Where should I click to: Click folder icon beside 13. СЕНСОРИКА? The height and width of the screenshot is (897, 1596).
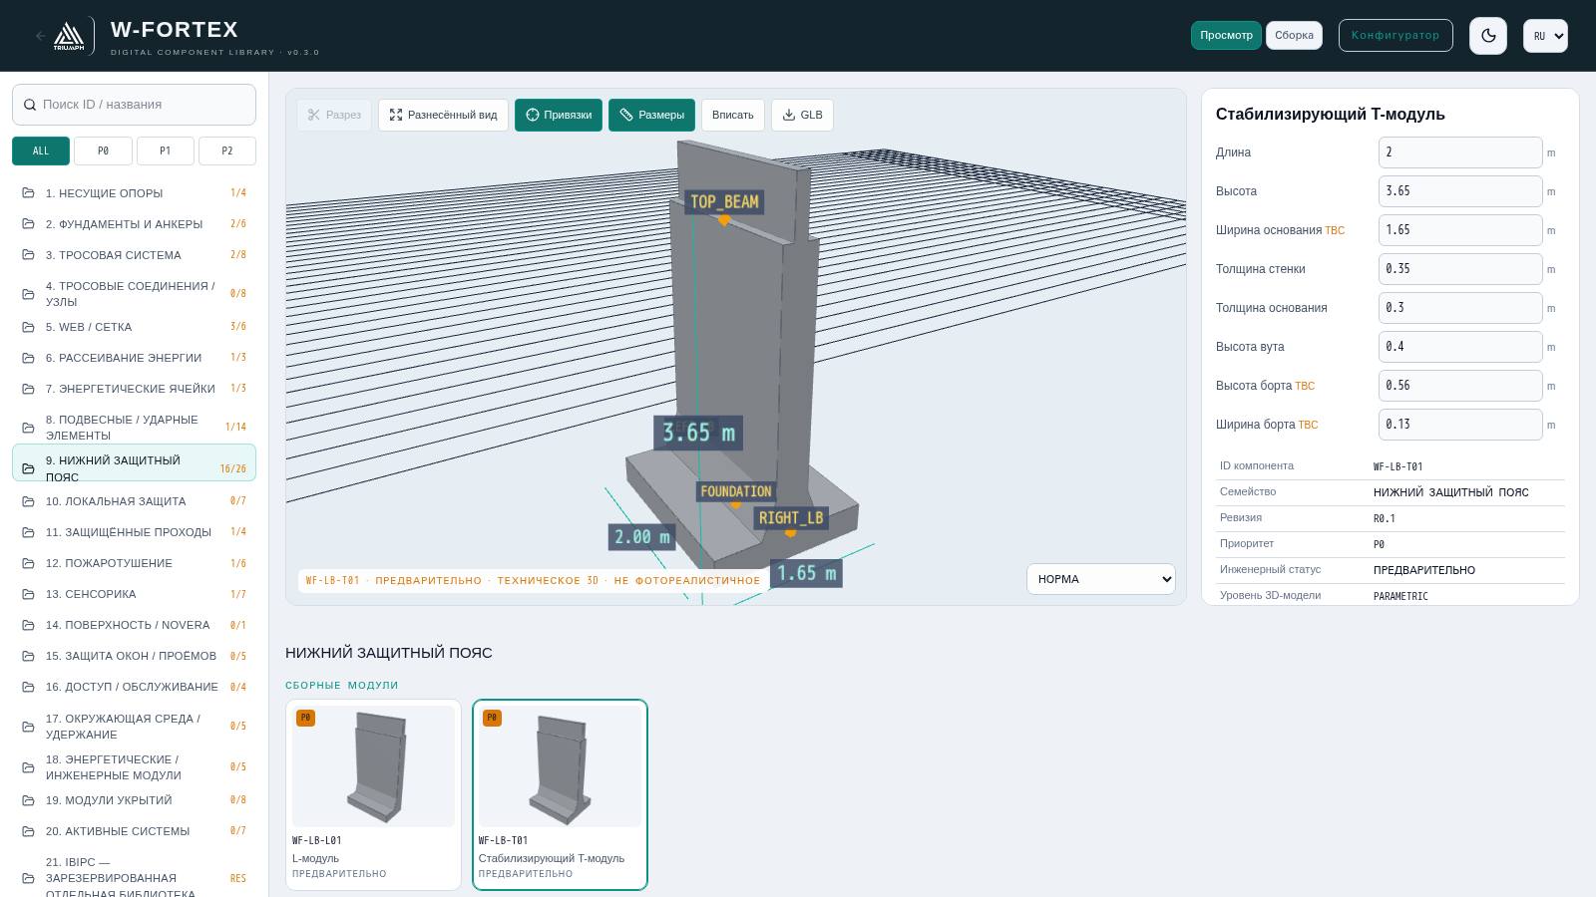tap(28, 594)
